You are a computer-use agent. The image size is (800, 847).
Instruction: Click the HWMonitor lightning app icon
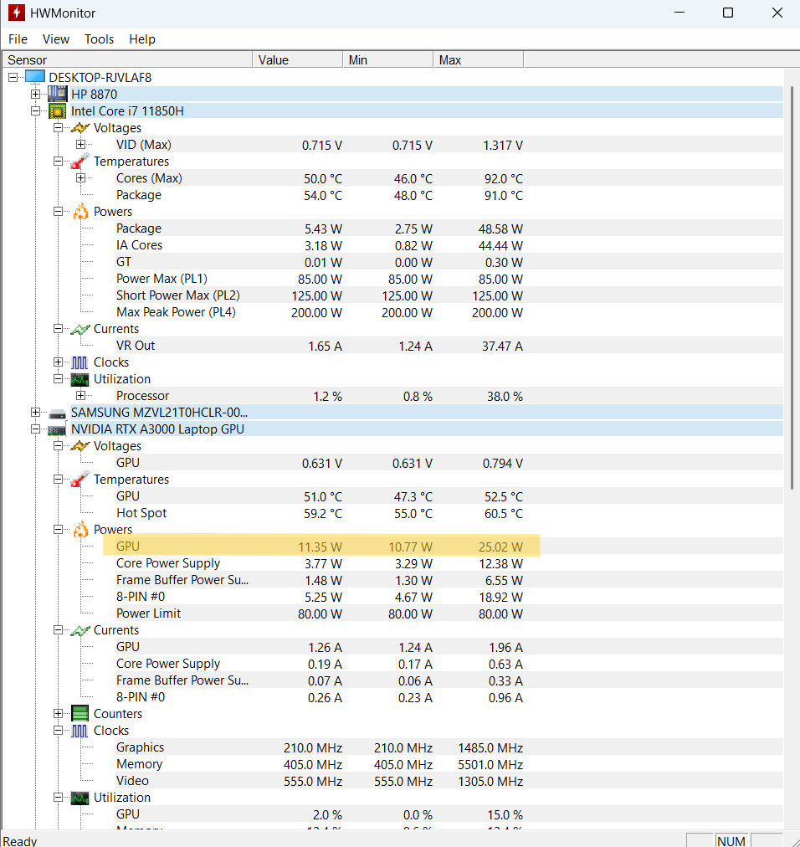click(16, 13)
